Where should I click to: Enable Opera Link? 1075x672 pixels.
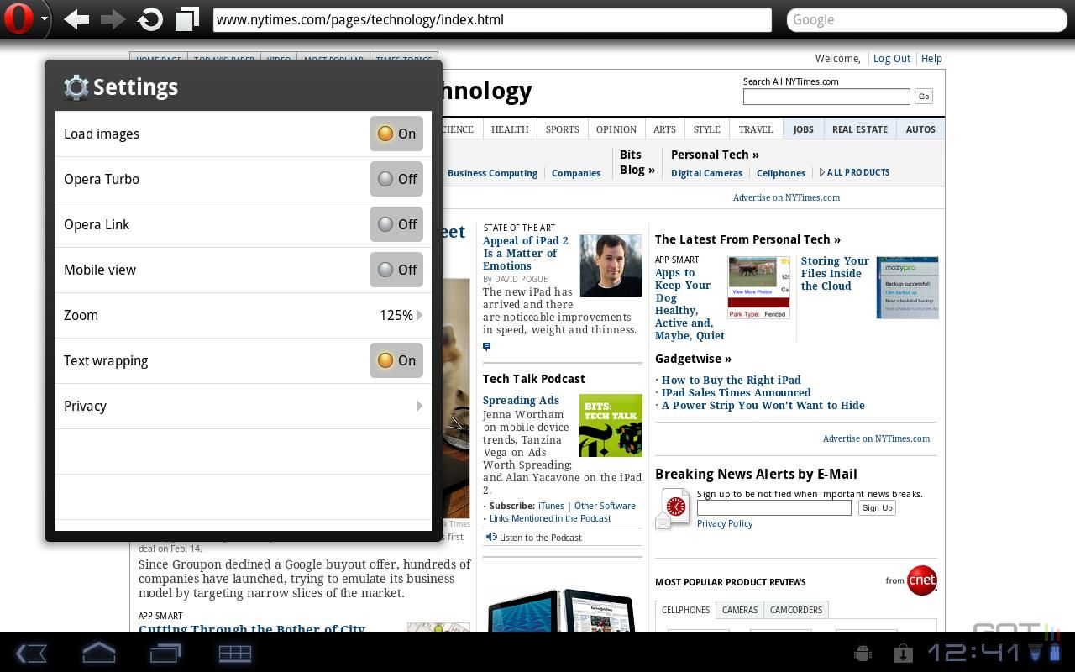[396, 224]
